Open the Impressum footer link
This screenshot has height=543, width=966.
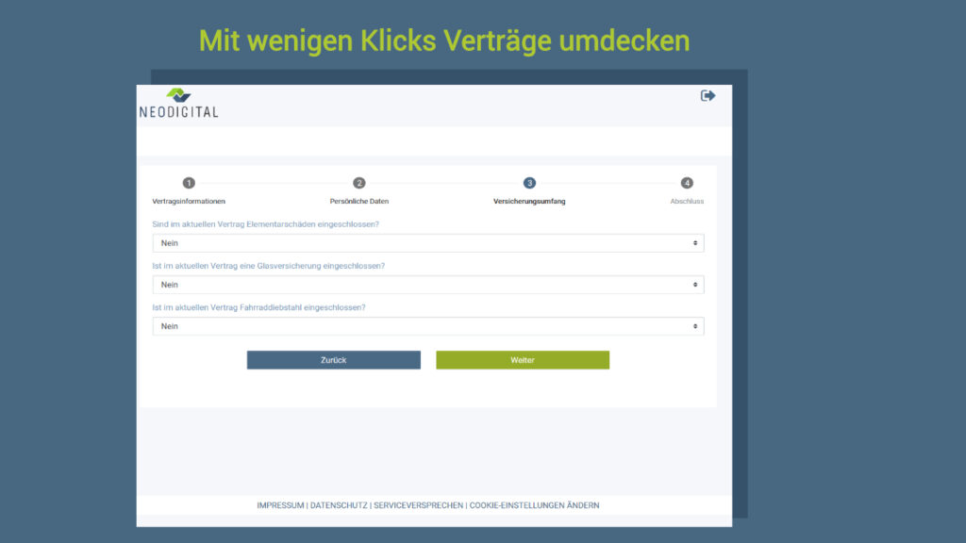[280, 505]
